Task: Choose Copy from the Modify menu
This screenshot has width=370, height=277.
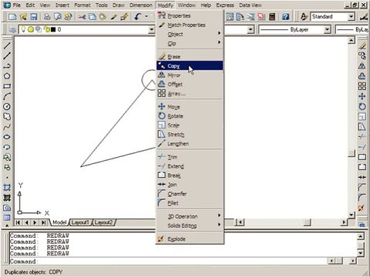Action: 190,65
